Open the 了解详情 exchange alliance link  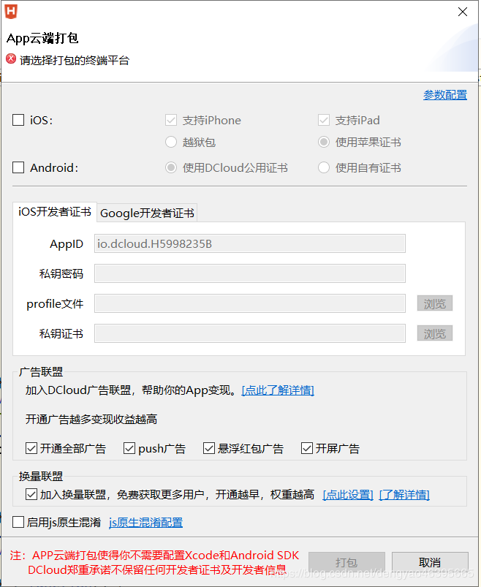pyautogui.click(x=404, y=495)
